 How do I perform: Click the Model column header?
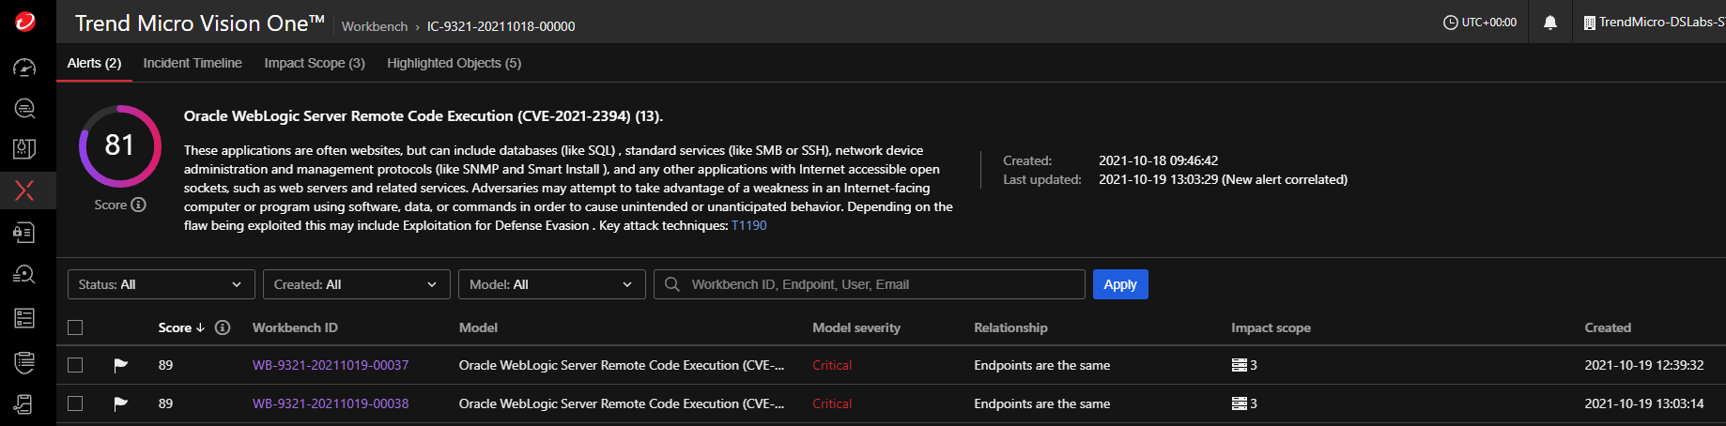[478, 327]
